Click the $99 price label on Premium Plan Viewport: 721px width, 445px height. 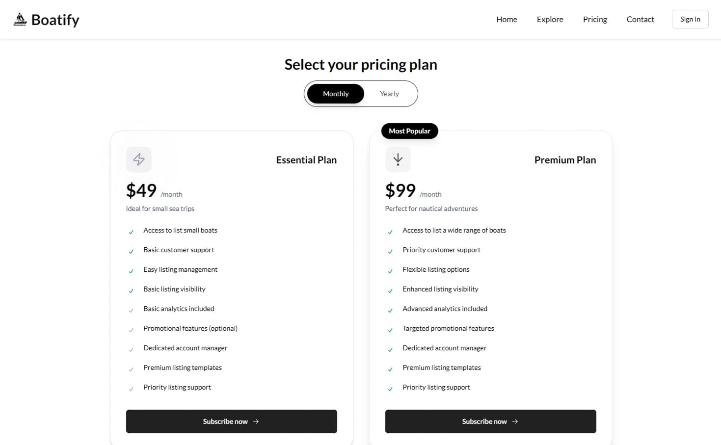point(400,190)
